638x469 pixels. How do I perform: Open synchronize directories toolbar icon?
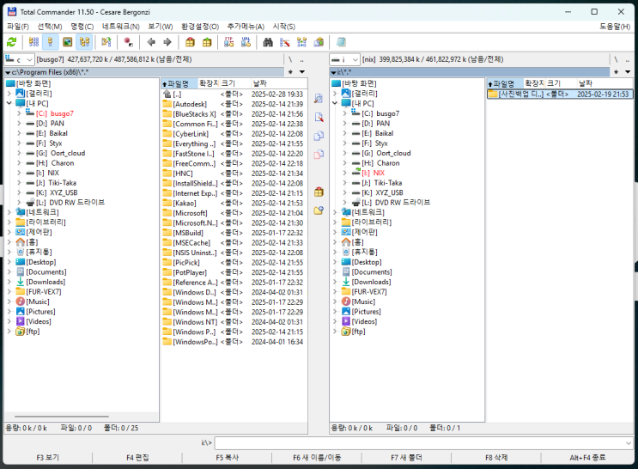302,42
